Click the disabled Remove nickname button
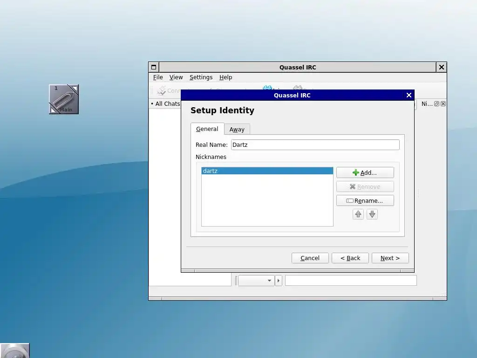 (x=365, y=186)
